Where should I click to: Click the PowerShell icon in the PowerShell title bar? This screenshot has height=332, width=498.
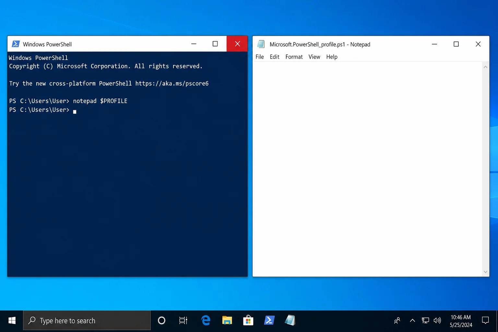coord(16,44)
